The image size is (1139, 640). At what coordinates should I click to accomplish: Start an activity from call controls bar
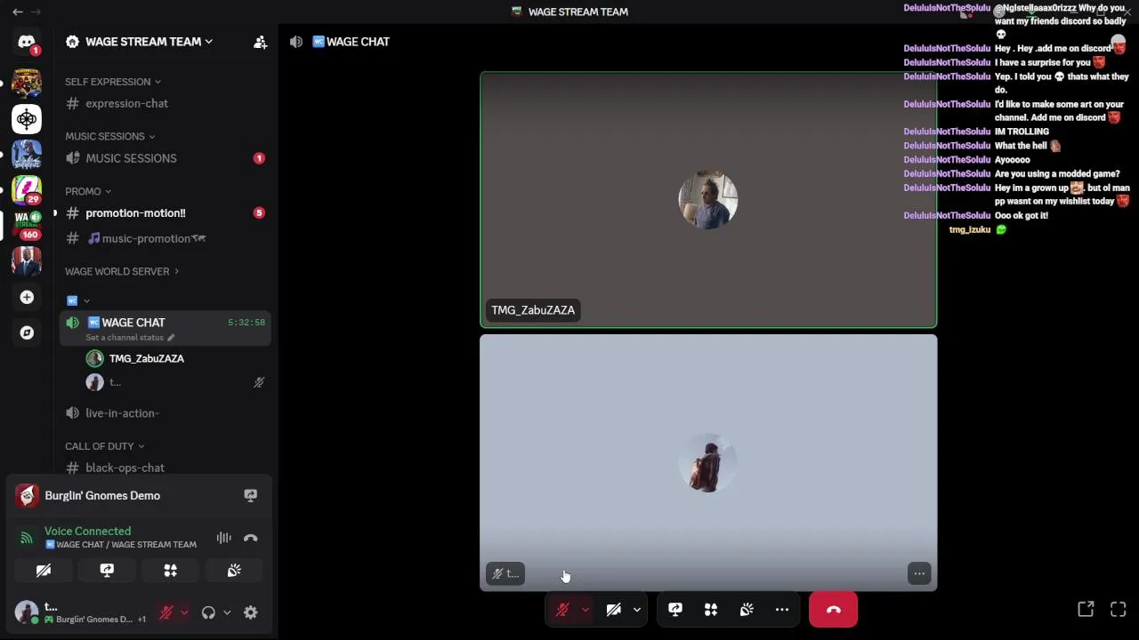point(711,610)
